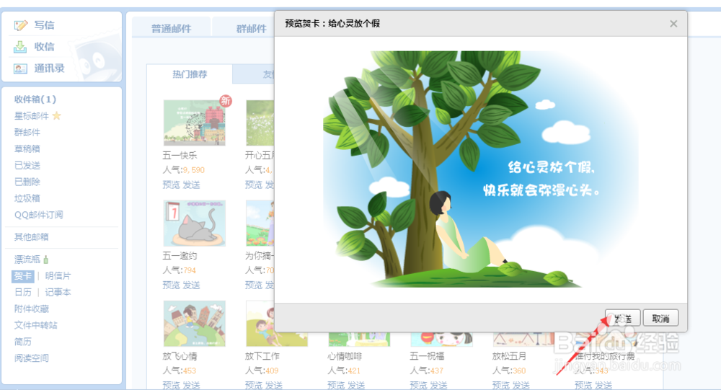Viewport: 721px width, 390px height.
Task: Click 预览 under the 五一快乐 card
Action: click(x=171, y=185)
